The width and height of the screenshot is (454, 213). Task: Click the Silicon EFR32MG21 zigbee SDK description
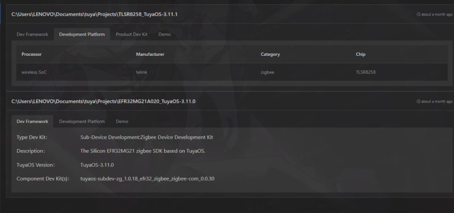point(143,151)
